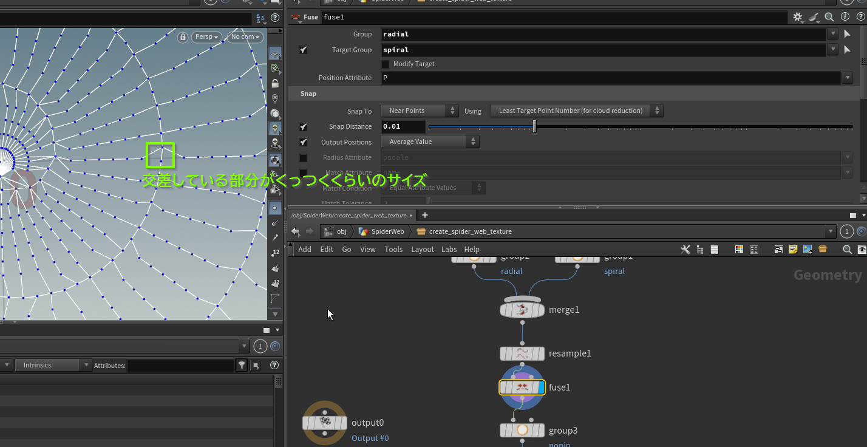Click the magnifier icon in Fuse parameters
This screenshot has height=447, width=867.
click(829, 17)
